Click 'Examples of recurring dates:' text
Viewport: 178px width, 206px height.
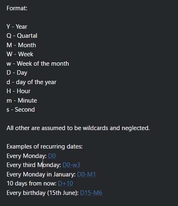pos(45,146)
